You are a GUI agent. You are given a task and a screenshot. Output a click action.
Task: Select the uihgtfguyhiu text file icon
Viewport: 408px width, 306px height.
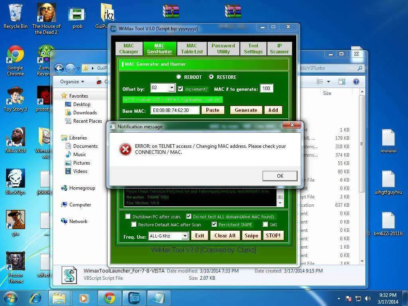pyautogui.click(x=388, y=182)
